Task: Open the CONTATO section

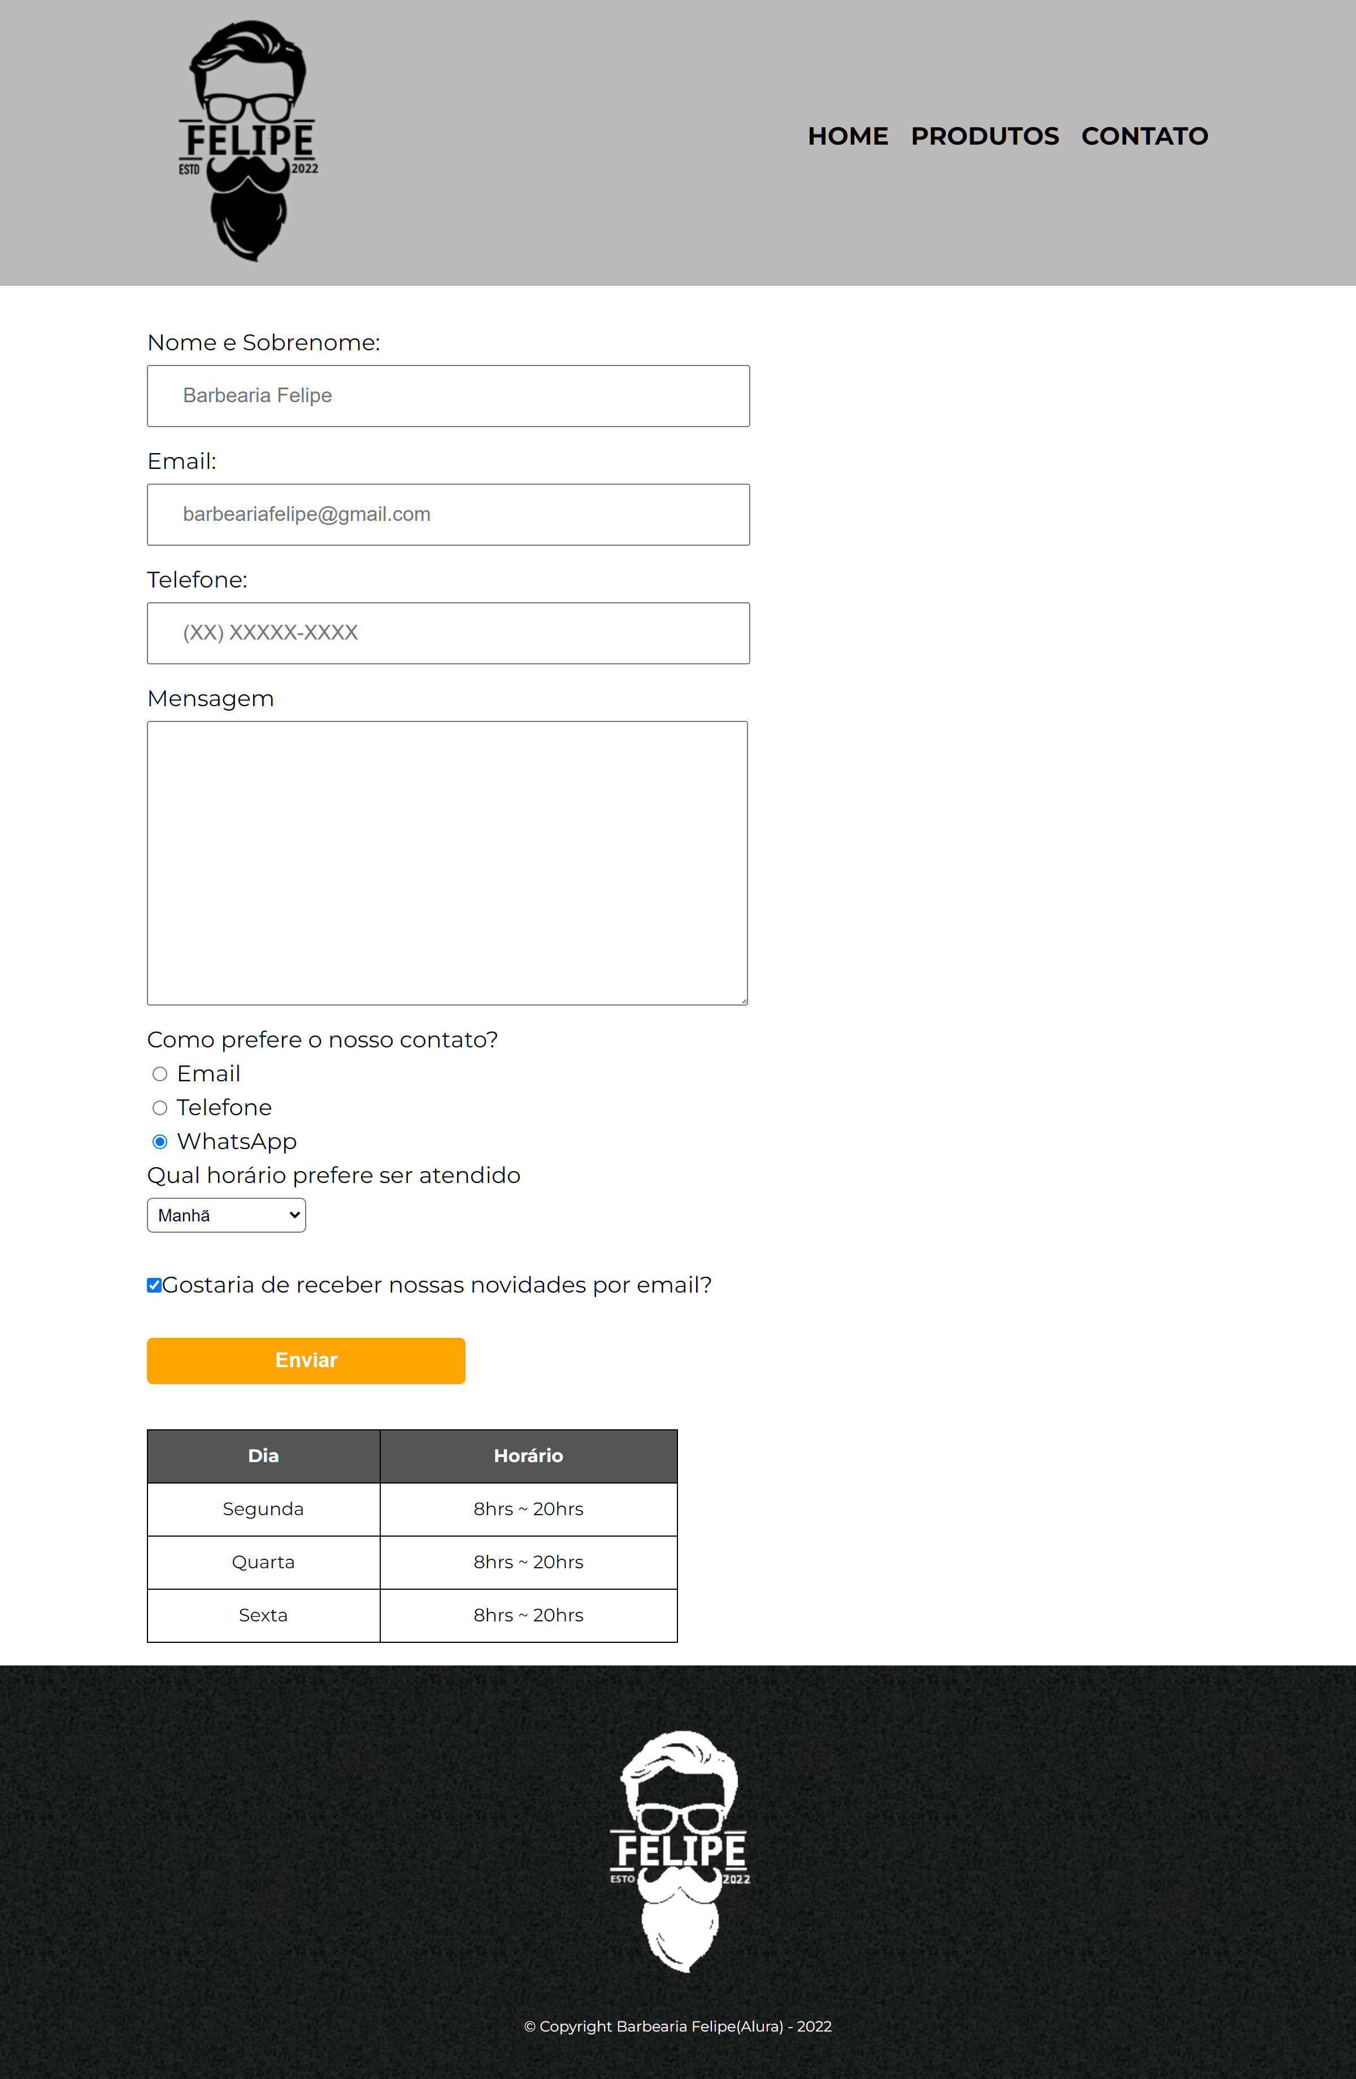Action: click(1145, 136)
